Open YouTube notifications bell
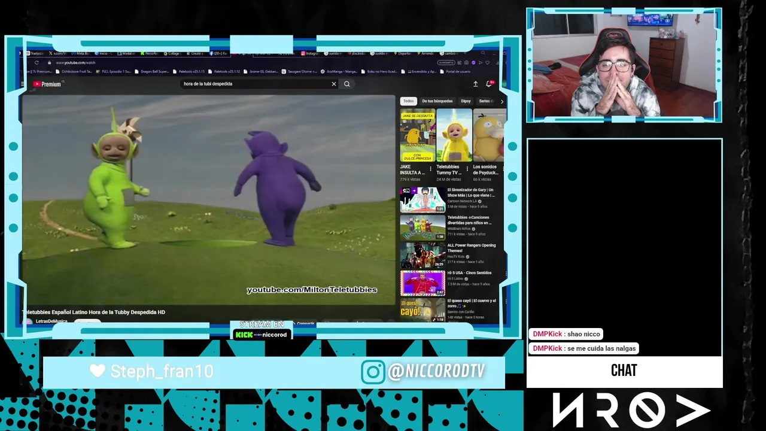 tap(490, 84)
